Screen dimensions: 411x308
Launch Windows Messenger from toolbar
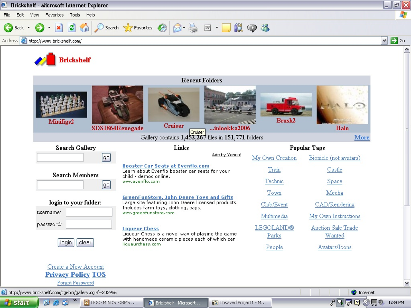pos(265,28)
